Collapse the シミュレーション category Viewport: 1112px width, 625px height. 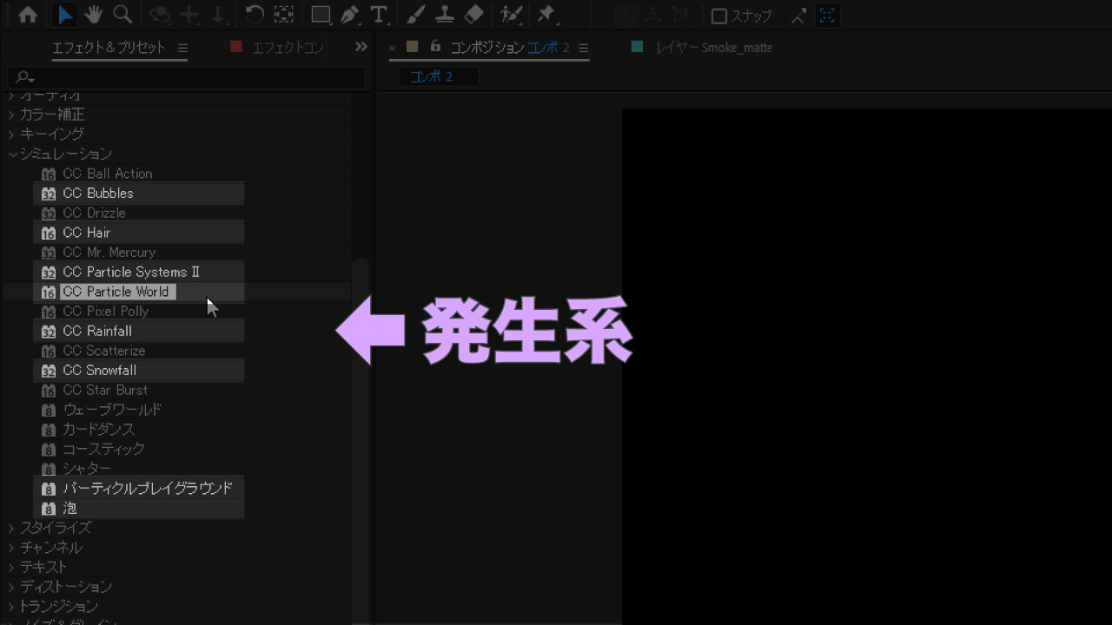coord(12,155)
